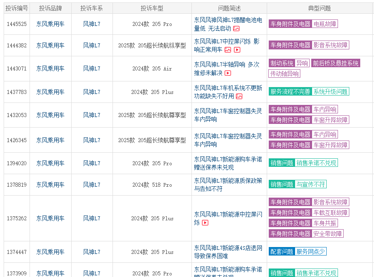Select 制动系统 tag in row 1443071

tap(282, 63)
